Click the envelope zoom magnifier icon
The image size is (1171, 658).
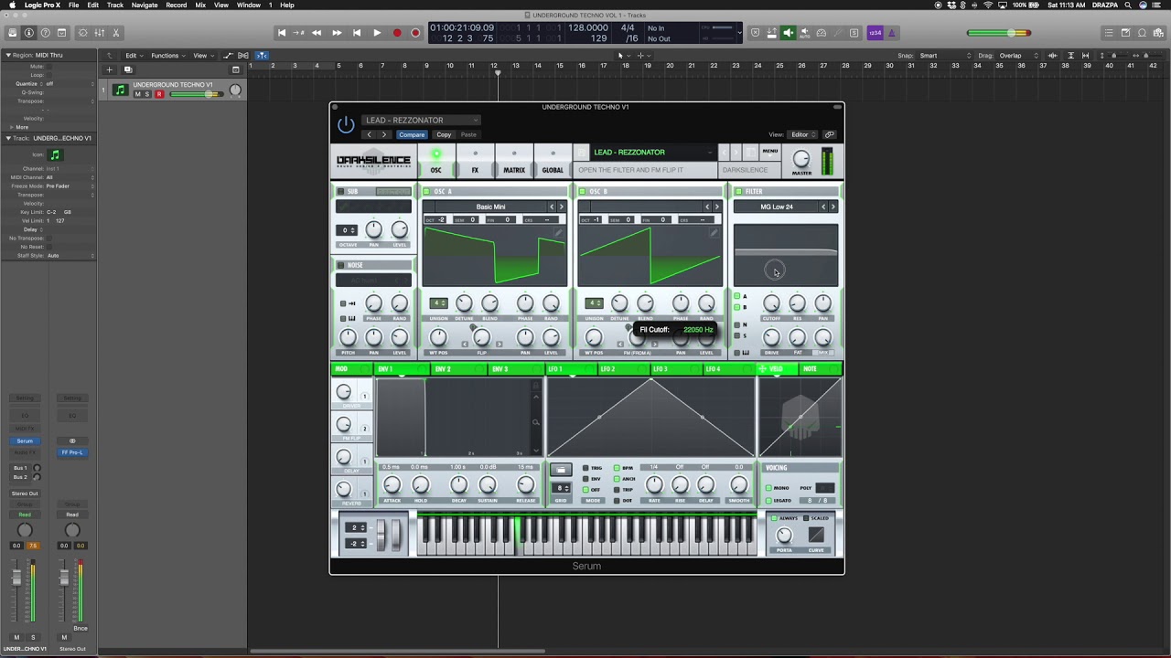click(535, 421)
